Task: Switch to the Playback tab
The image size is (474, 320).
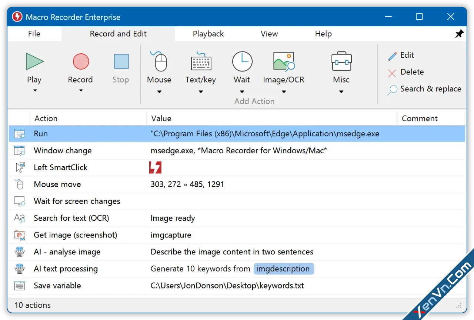Action: coord(208,34)
